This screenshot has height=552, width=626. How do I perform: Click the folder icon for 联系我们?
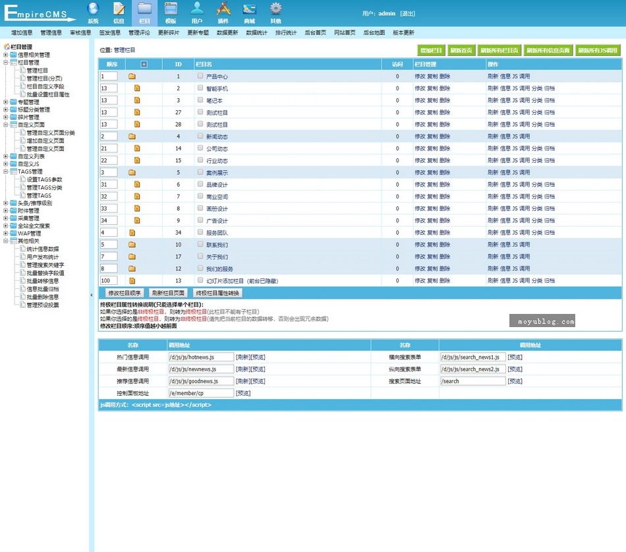point(132,244)
